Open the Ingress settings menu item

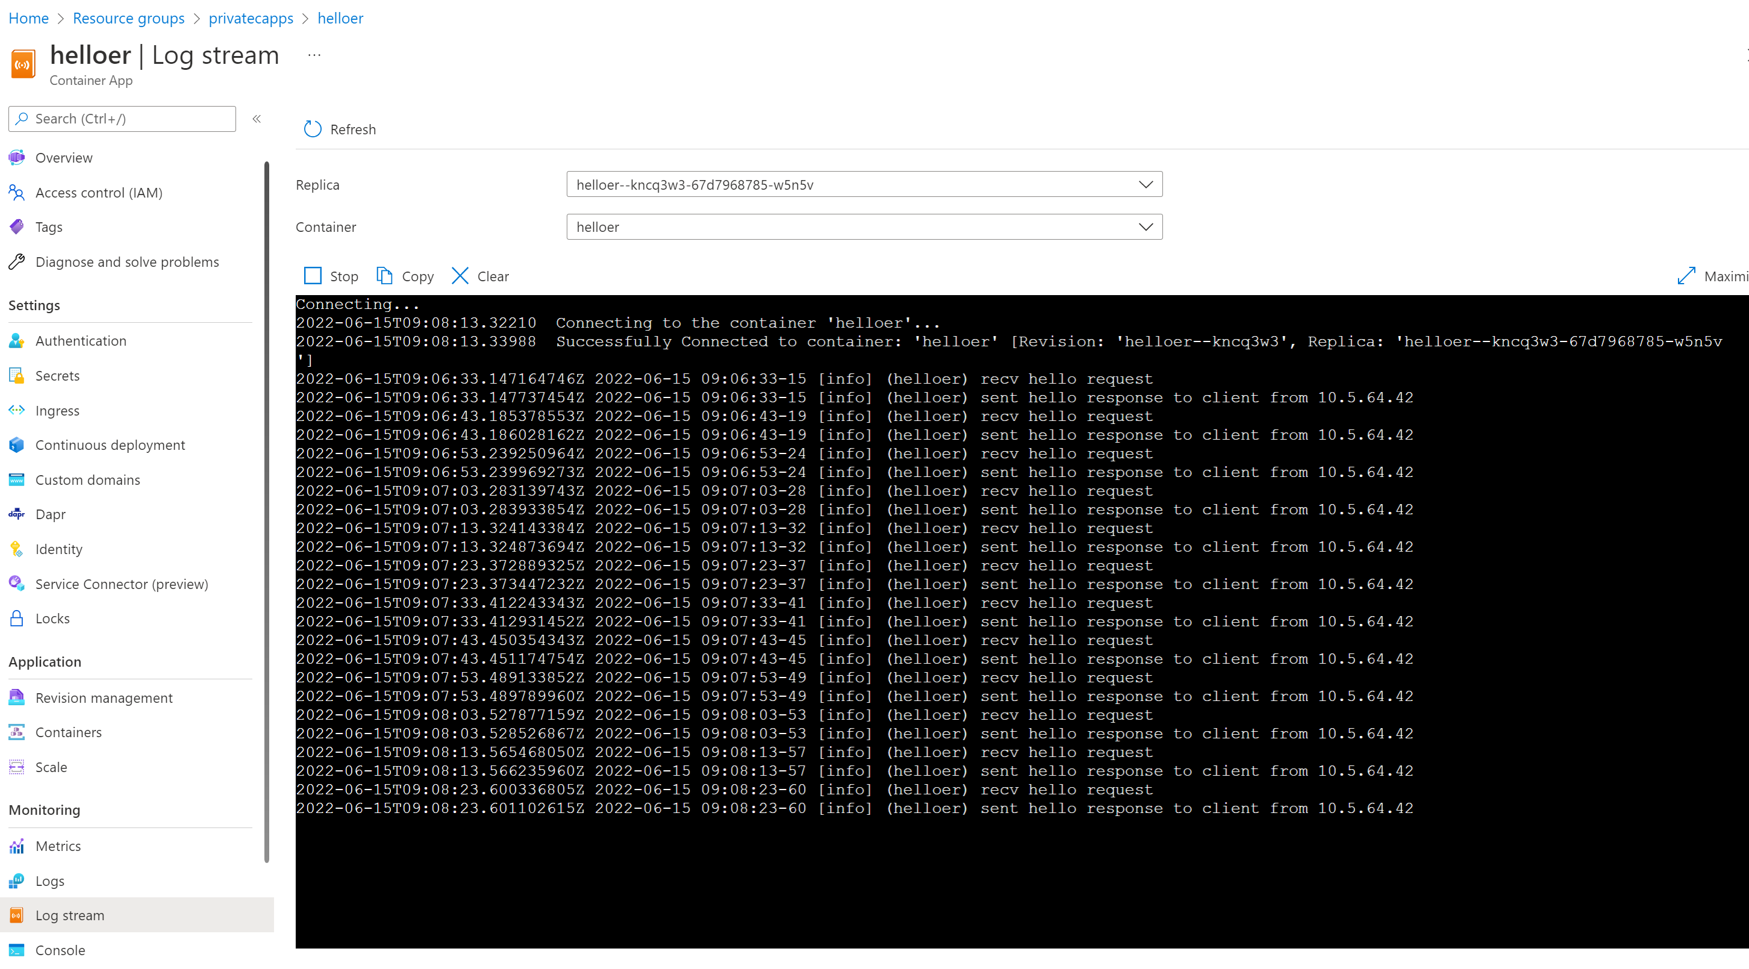[x=56, y=410]
